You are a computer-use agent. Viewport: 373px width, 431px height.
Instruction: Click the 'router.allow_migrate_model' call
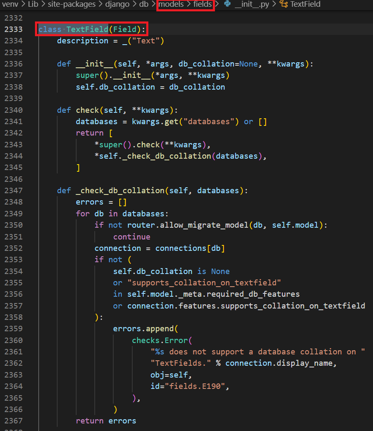pos(188,225)
